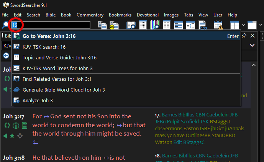264x162 pixels.
Task: Open the Edit menu
Action: point(18,15)
